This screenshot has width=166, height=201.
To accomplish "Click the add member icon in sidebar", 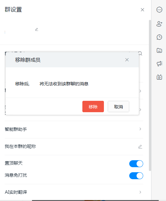I will [x=159, y=24].
